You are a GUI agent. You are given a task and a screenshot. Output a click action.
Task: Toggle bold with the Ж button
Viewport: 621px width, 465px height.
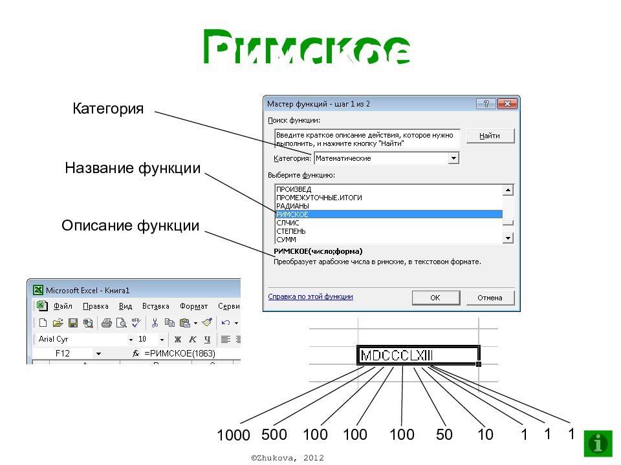point(178,339)
